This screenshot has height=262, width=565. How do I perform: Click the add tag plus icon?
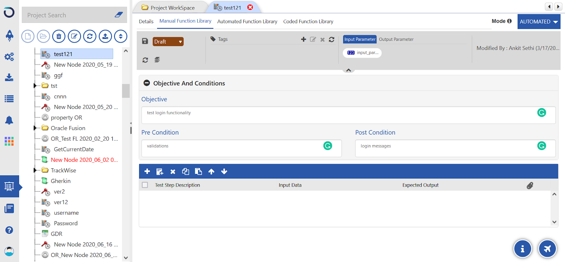pos(303,39)
